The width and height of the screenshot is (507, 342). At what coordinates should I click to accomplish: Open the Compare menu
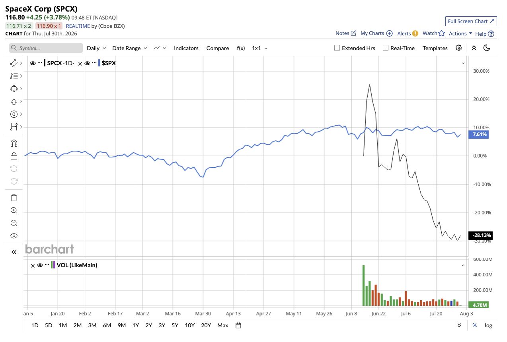[218, 48]
